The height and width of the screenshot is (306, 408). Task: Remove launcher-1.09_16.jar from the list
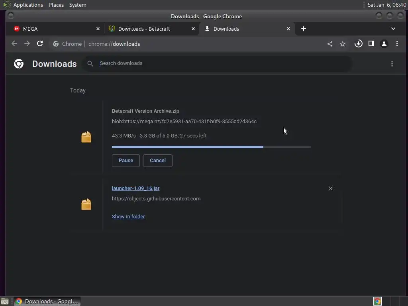[x=330, y=188]
